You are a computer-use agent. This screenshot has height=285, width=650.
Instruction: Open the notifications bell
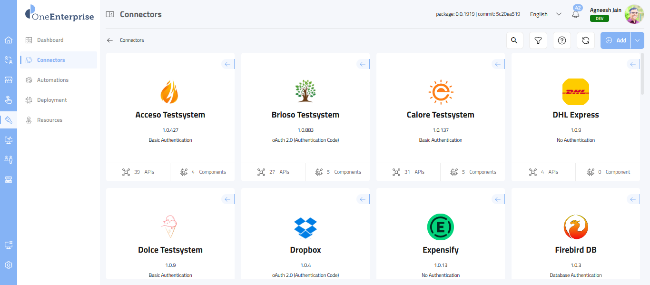pyautogui.click(x=575, y=14)
